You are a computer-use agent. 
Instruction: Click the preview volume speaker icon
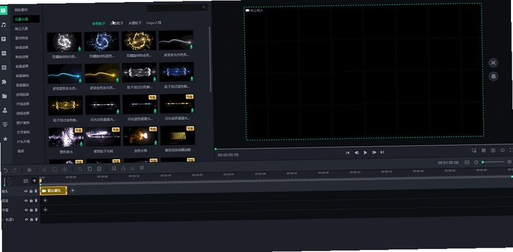coord(503,150)
